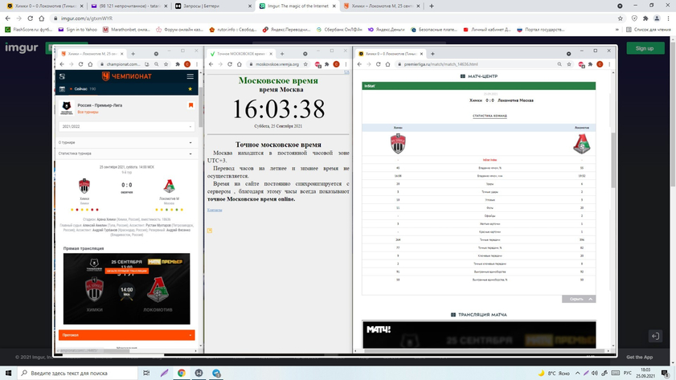
Task: Open the volume control in the tray
Action: tap(595, 373)
